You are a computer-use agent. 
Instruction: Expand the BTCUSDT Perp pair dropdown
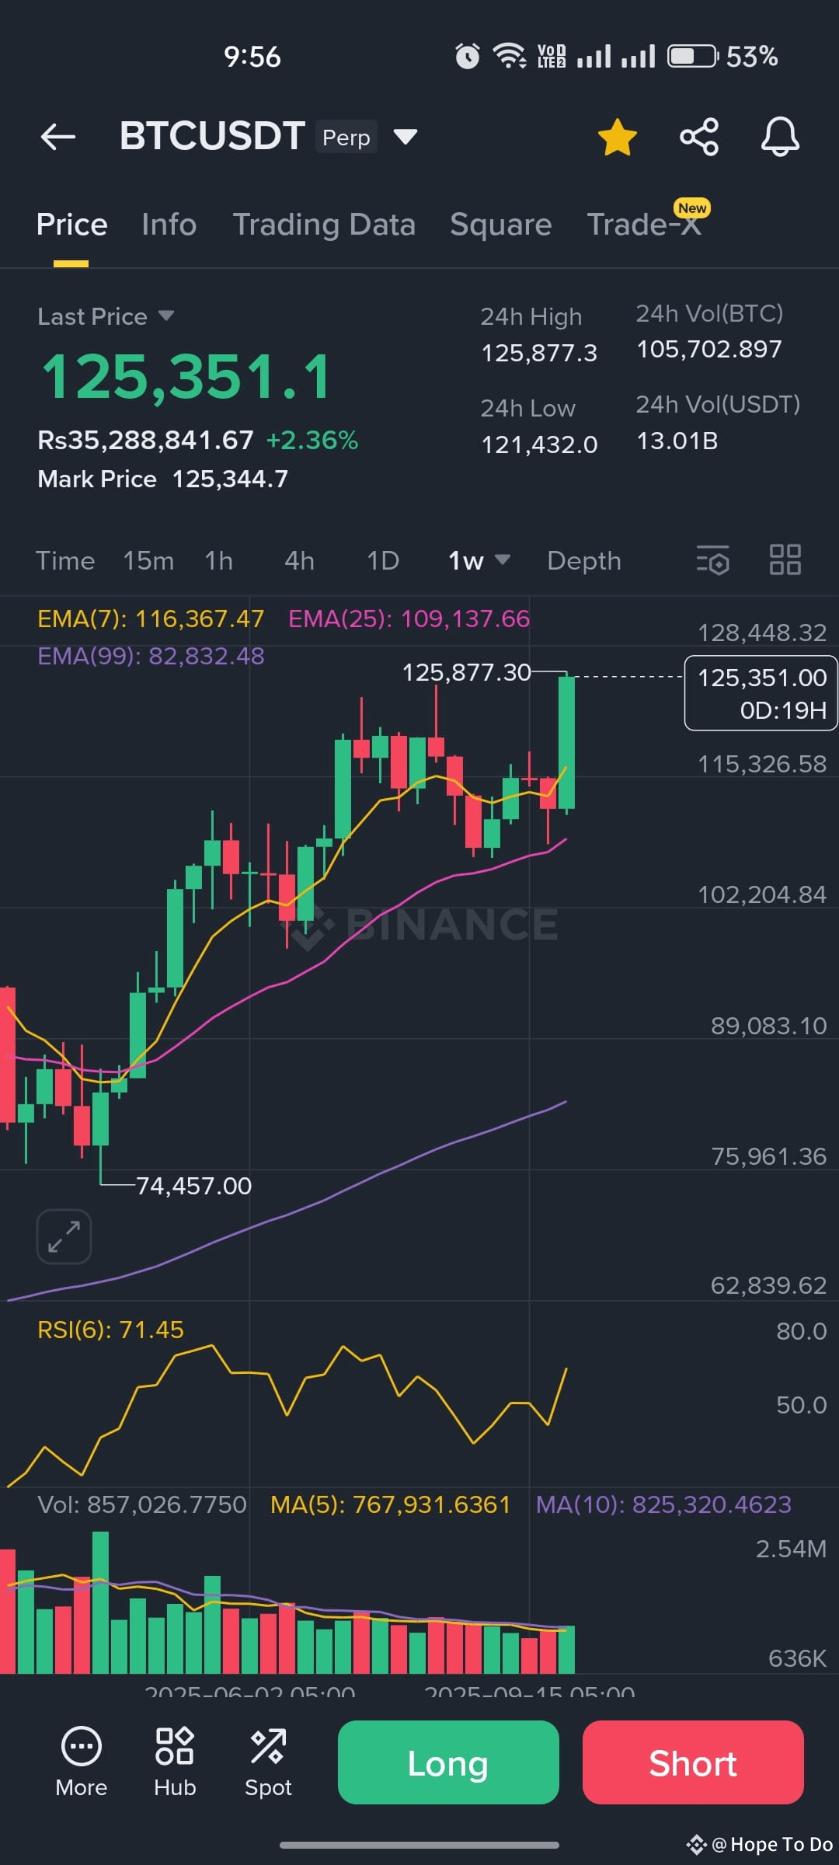point(406,137)
